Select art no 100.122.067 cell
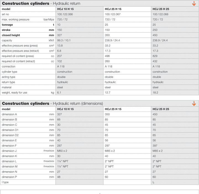 click(x=113, y=14)
